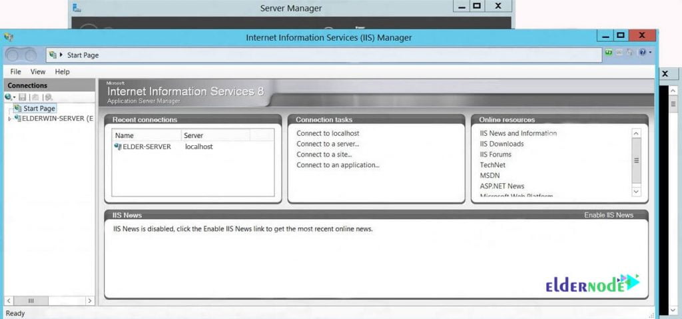The image size is (682, 319).
Task: Minimize the Server Manager window
Action: tap(461, 6)
